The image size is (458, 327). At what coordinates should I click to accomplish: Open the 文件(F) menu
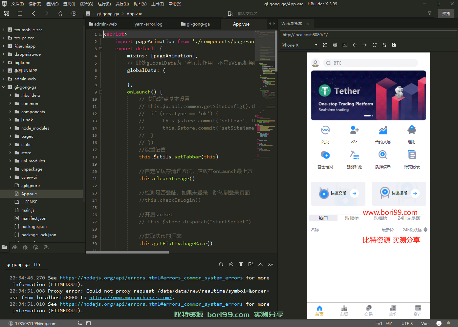17,4
